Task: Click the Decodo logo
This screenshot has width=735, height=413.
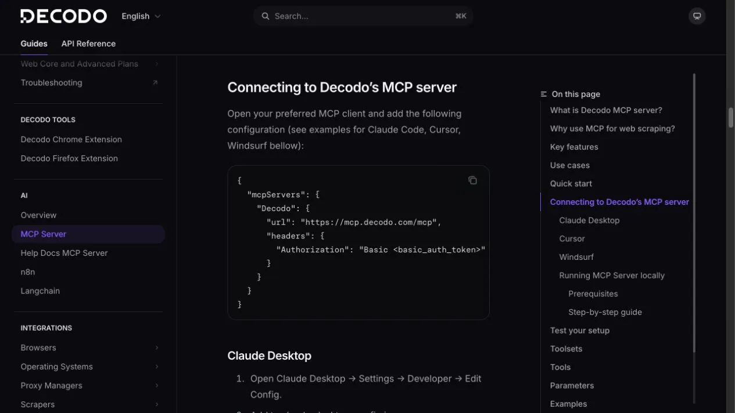Action: [63, 16]
